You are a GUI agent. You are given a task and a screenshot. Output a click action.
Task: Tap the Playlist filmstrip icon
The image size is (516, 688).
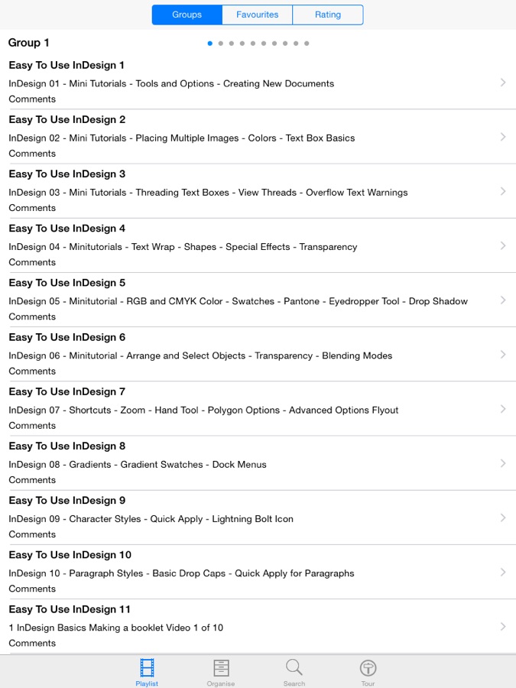[x=147, y=669]
